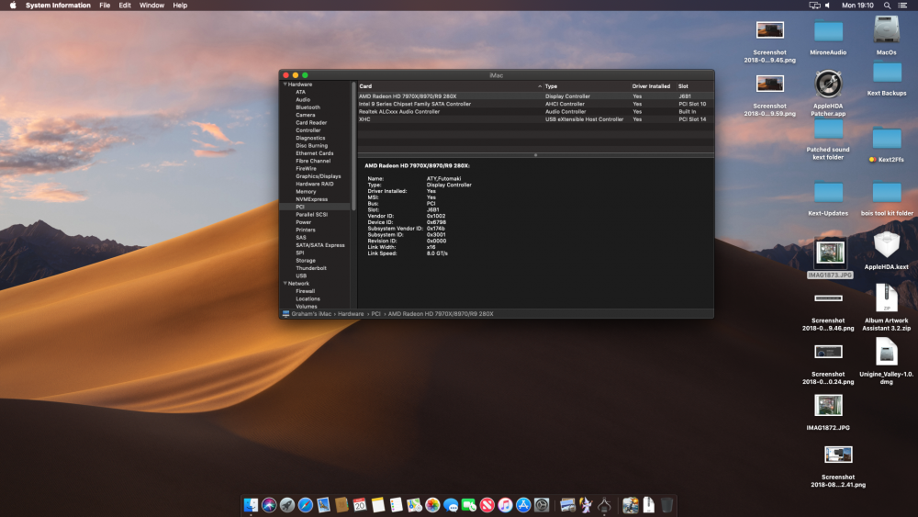Open Launchpad rocket icon in dock
This screenshot has height=517, width=918.
point(286,505)
